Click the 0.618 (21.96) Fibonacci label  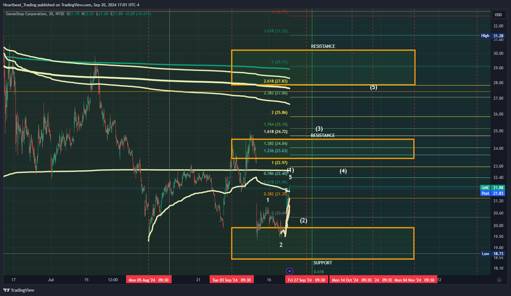[x=276, y=182]
